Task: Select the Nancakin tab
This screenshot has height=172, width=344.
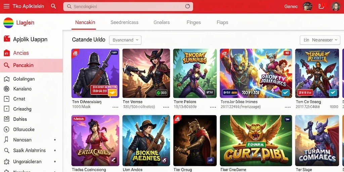Action: (x=85, y=23)
